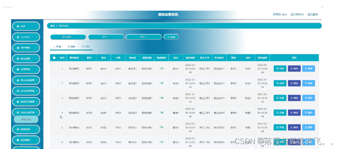Click cell 医生工号2 in the table

[205, 84]
